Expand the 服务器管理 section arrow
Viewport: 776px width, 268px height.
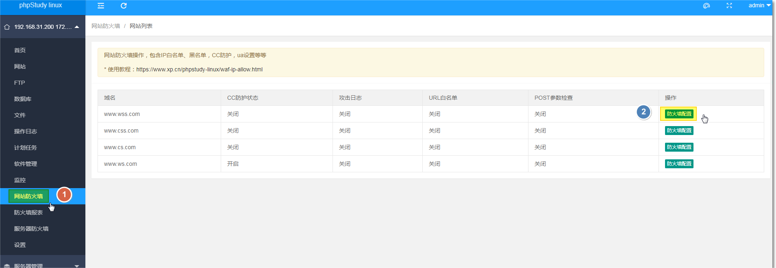[x=77, y=266]
